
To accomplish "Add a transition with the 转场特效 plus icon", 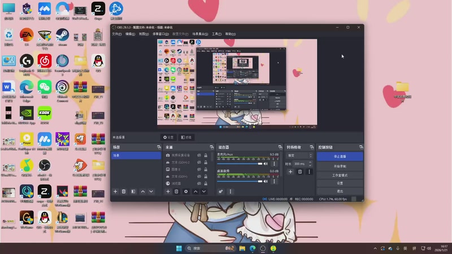I will click(290, 172).
